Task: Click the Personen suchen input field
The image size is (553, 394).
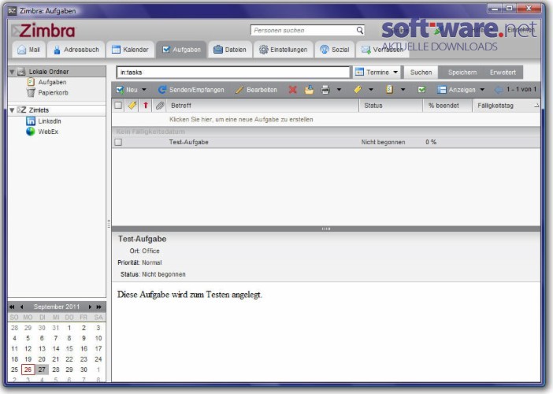Action: coord(303,30)
